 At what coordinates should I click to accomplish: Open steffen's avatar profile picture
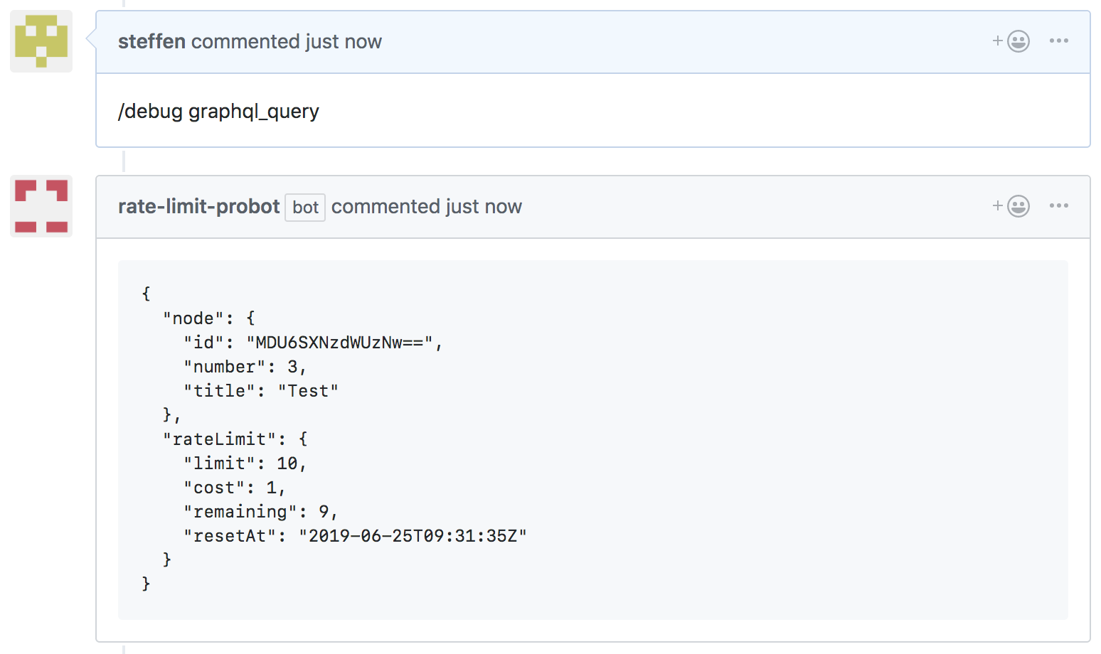[x=41, y=41]
